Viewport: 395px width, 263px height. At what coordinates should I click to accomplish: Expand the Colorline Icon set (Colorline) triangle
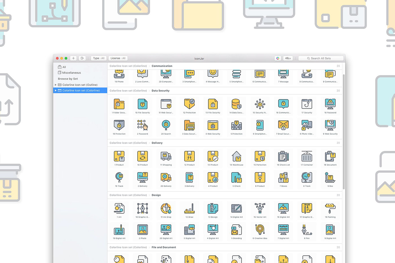click(x=56, y=90)
